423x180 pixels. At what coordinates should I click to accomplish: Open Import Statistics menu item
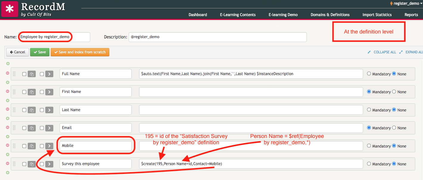pos(377,15)
